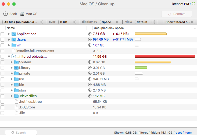This screenshot has height=135, width=197.
Task: Click the private folder icon
Action: (x=16, y=73)
